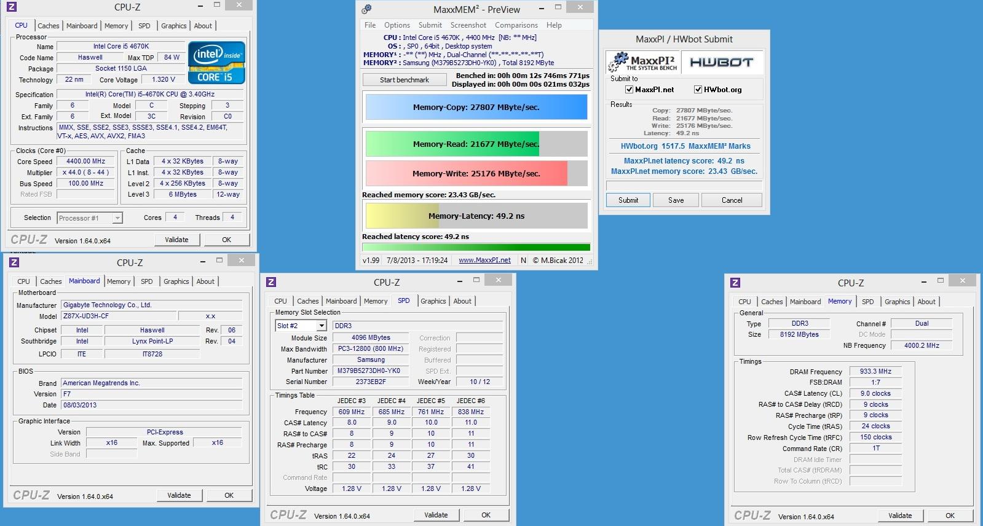983x526 pixels.
Task: Switch to About tab in CPU-Z Memory timings window
Action: tap(926, 302)
